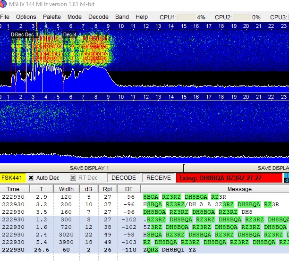Select the bold row with T 26.6
The image size is (289, 261).
click(x=144, y=250)
